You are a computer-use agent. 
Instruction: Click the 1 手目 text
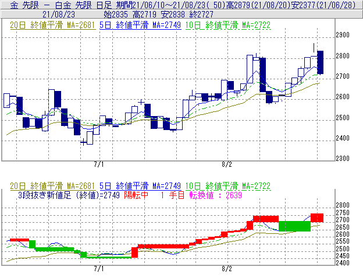tap(173, 195)
